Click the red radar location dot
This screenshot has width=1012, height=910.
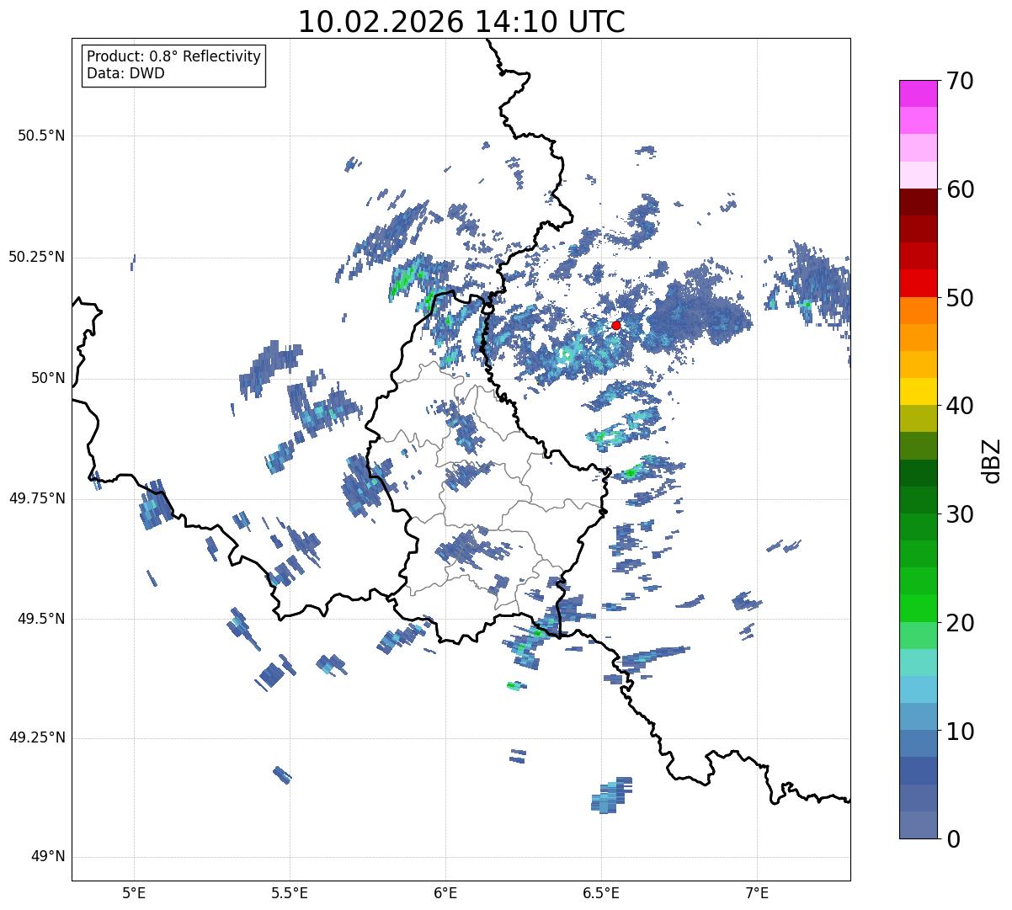tap(616, 325)
